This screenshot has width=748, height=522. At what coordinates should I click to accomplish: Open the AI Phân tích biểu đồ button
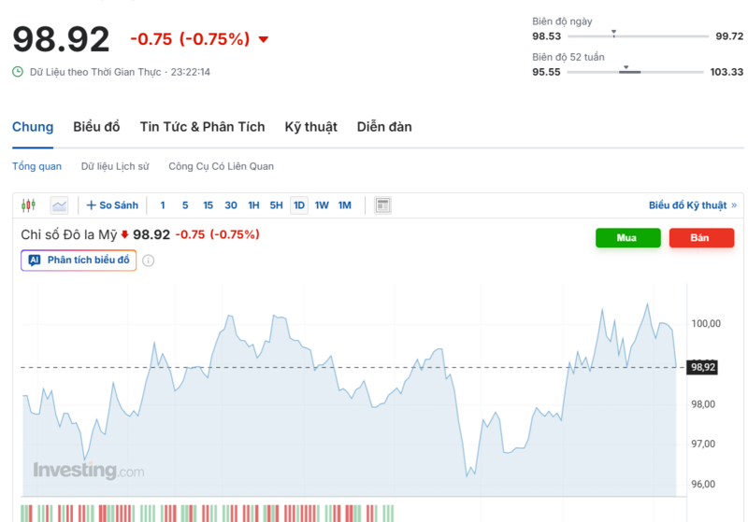tap(79, 260)
